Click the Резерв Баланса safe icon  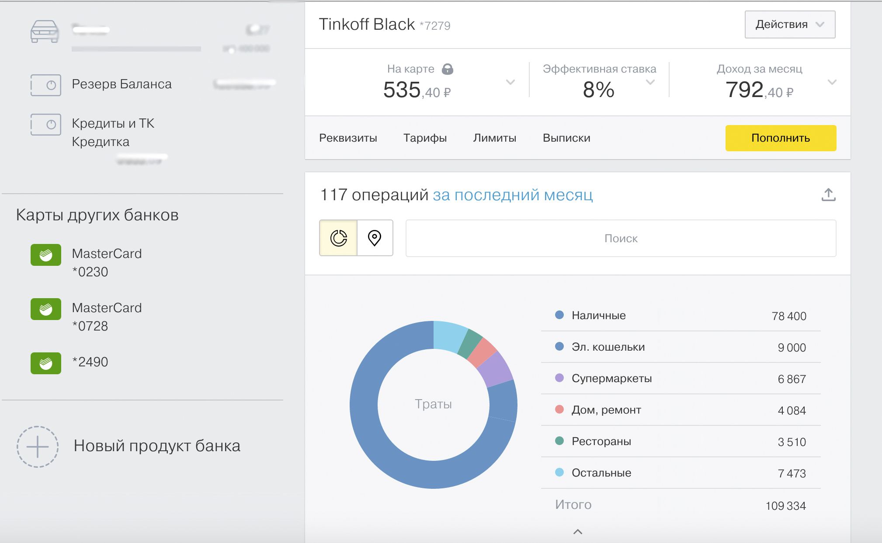[45, 85]
